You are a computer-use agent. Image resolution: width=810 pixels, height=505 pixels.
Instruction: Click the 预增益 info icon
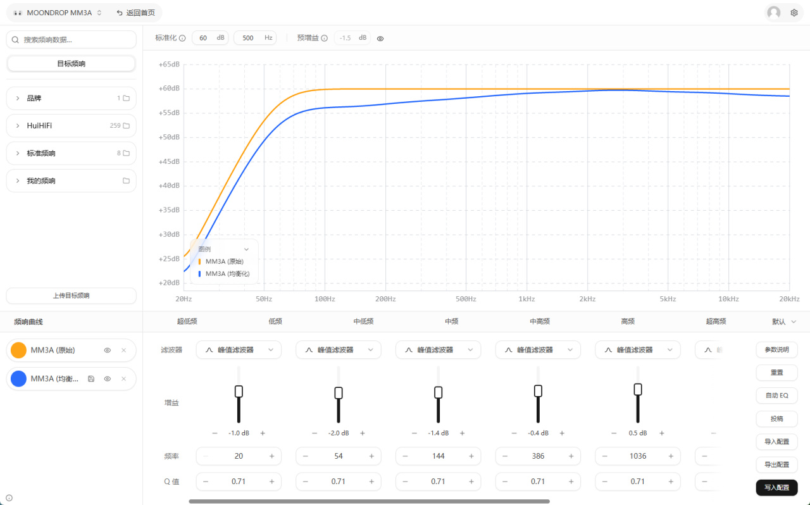point(324,38)
